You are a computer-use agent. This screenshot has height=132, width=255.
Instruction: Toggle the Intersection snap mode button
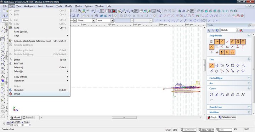(x=211, y=47)
